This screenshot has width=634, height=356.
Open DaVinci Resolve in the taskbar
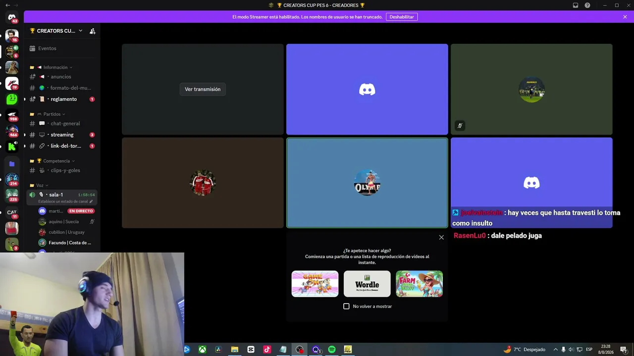click(218, 350)
